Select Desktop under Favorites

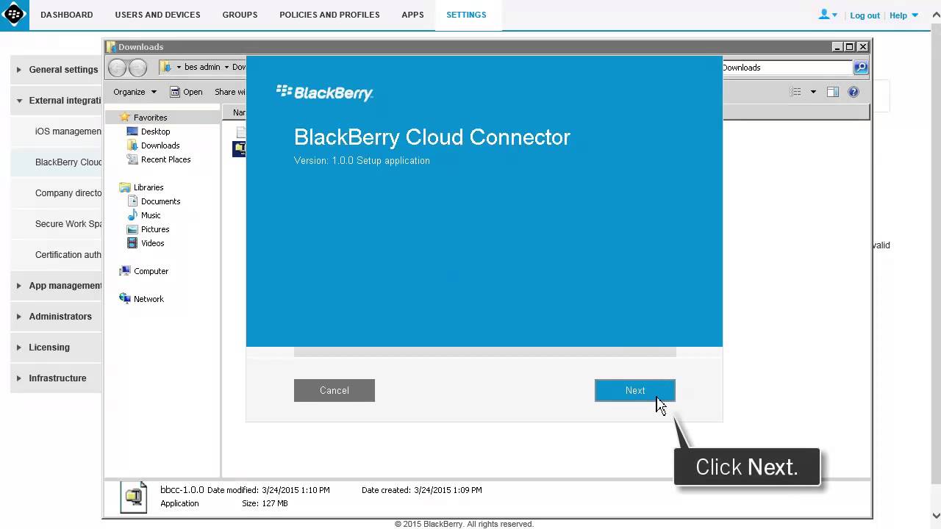155,132
